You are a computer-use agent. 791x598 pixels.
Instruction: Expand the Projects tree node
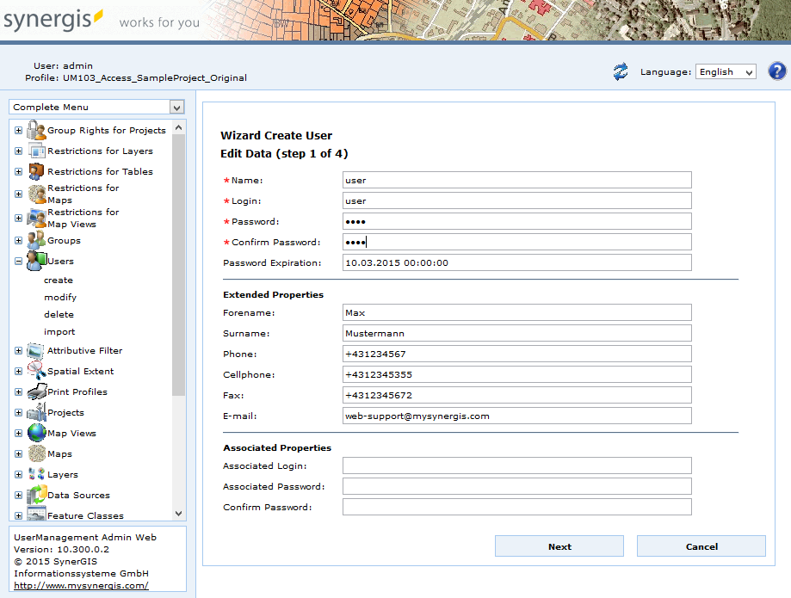point(17,412)
